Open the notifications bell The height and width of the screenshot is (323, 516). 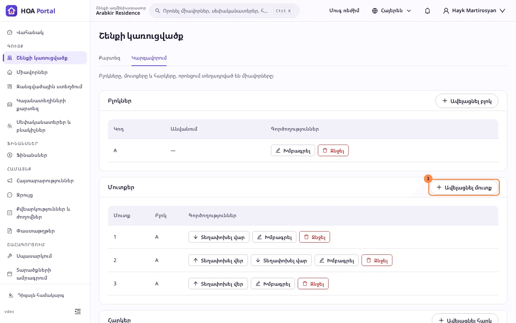click(x=427, y=11)
